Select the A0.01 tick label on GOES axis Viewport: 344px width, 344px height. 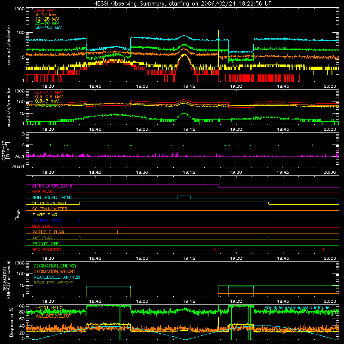[x=18, y=166]
